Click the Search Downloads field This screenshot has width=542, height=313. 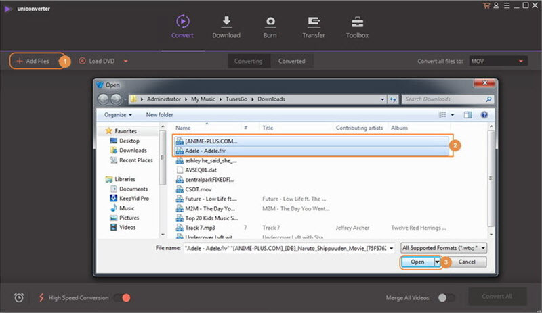tap(448, 99)
